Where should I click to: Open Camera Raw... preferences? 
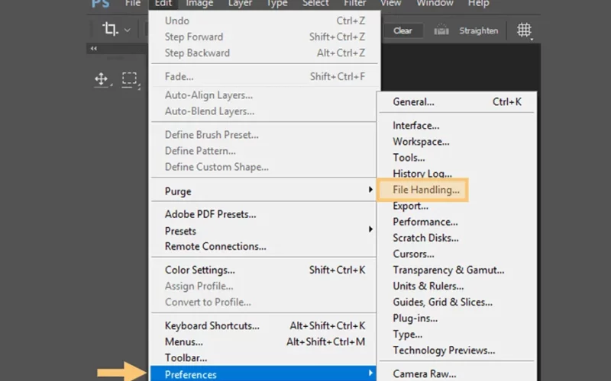pos(457,373)
